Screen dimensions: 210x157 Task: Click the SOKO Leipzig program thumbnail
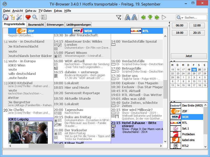(x=28, y=132)
